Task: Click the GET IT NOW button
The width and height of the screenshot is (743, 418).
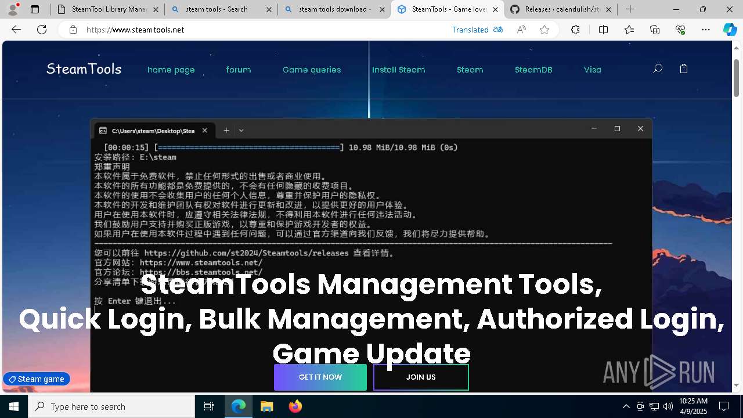Action: 320,377
